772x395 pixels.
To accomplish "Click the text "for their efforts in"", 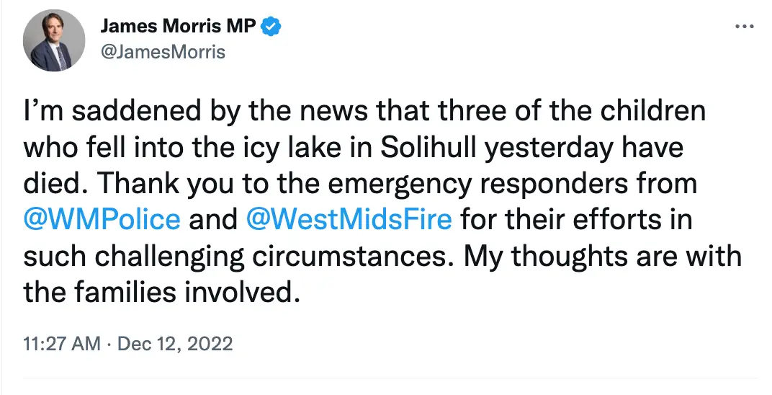I will (x=572, y=218).
